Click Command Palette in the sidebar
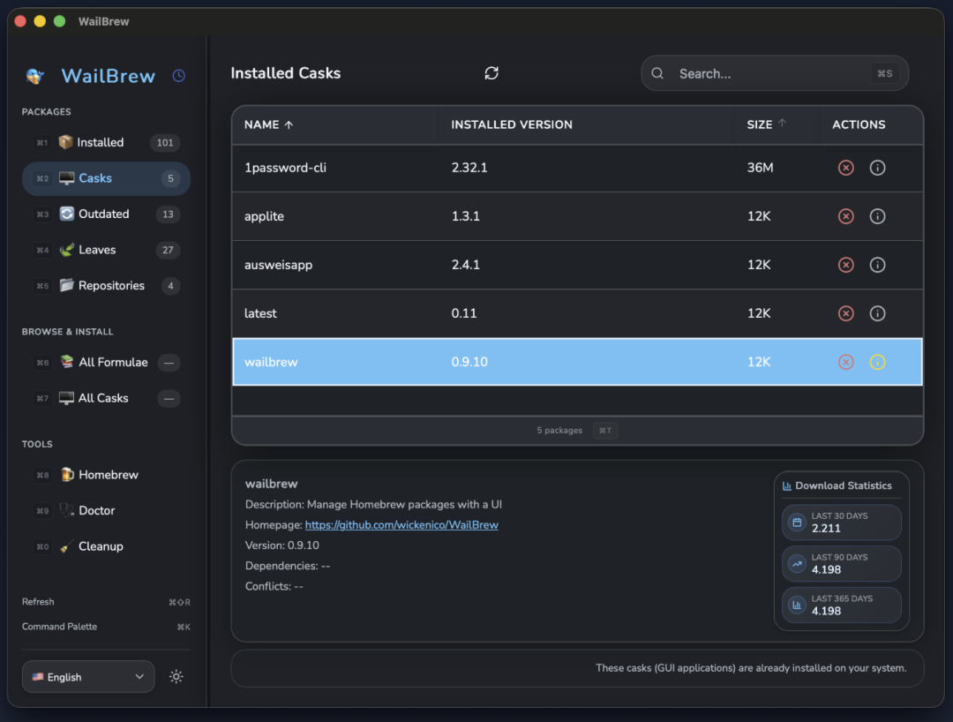 tap(60, 627)
